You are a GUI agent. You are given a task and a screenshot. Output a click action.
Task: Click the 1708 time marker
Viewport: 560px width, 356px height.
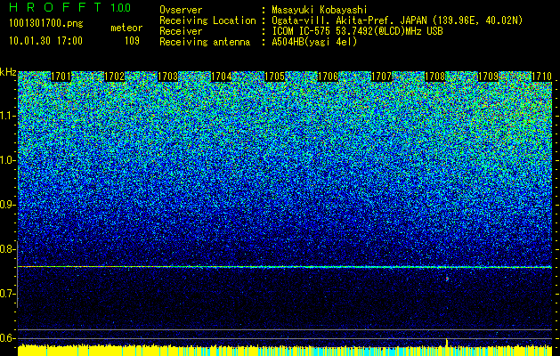point(435,77)
